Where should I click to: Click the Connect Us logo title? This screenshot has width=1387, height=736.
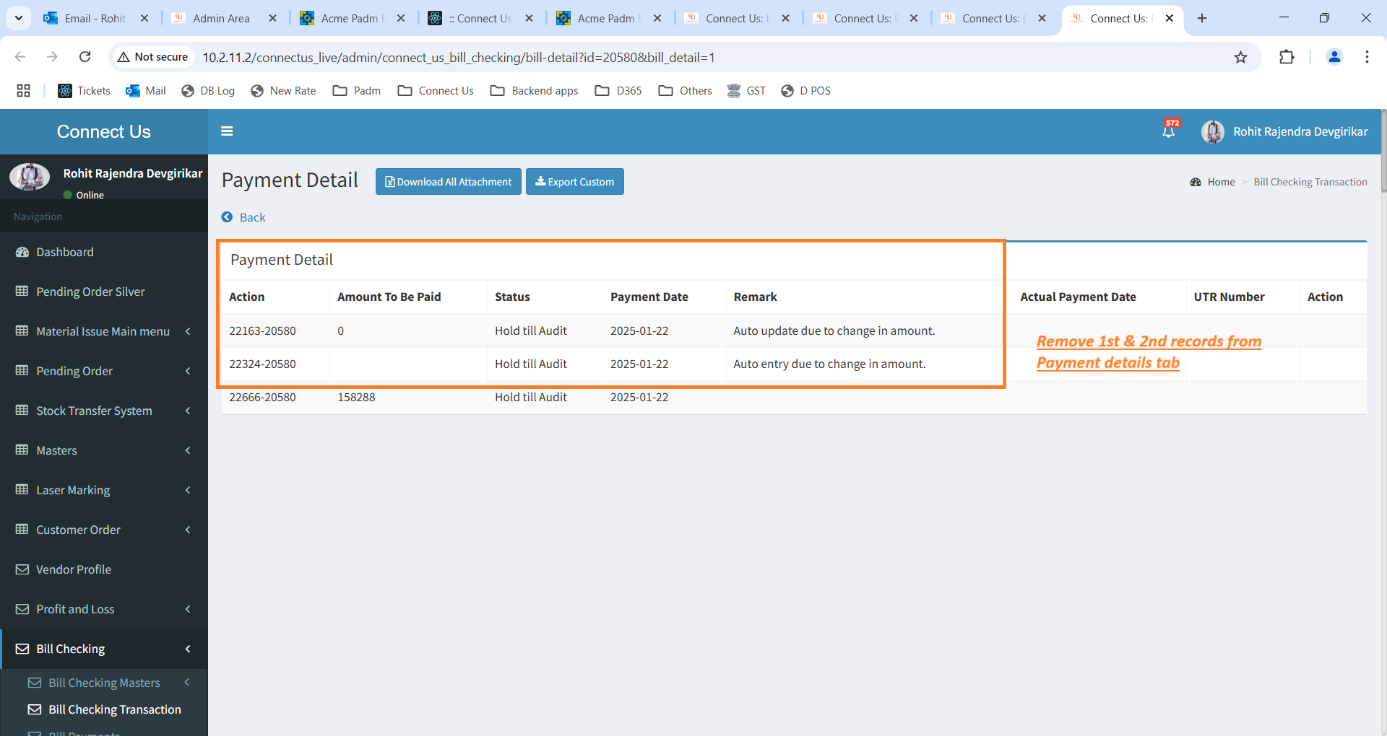(x=104, y=131)
